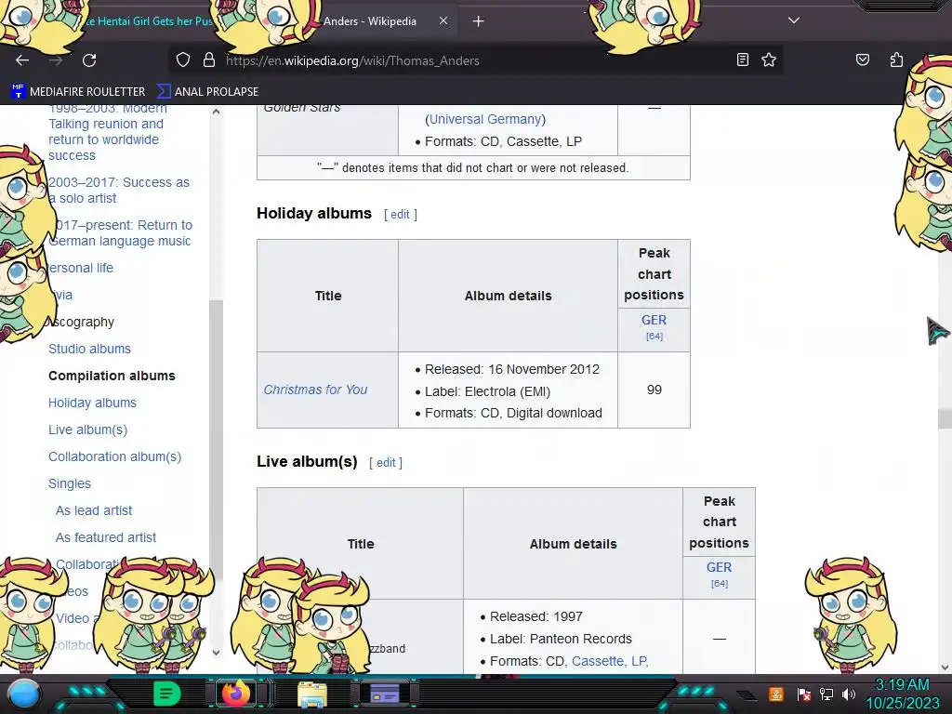Open a new tab with the plus button

click(x=479, y=21)
